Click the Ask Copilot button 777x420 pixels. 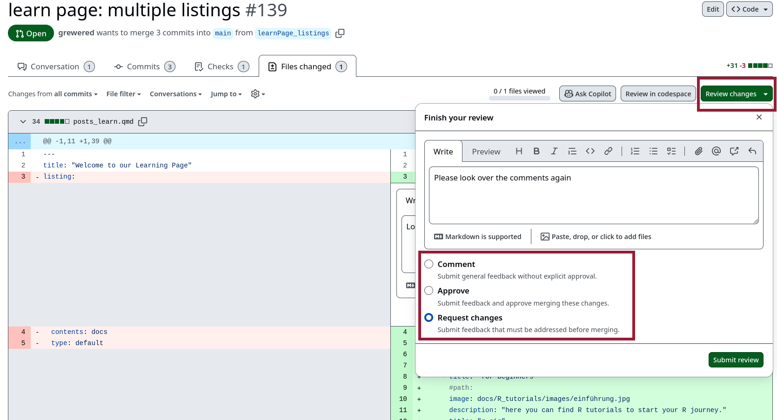(588, 94)
